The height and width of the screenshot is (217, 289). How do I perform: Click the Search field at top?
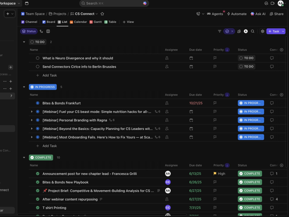[x=114, y=3]
